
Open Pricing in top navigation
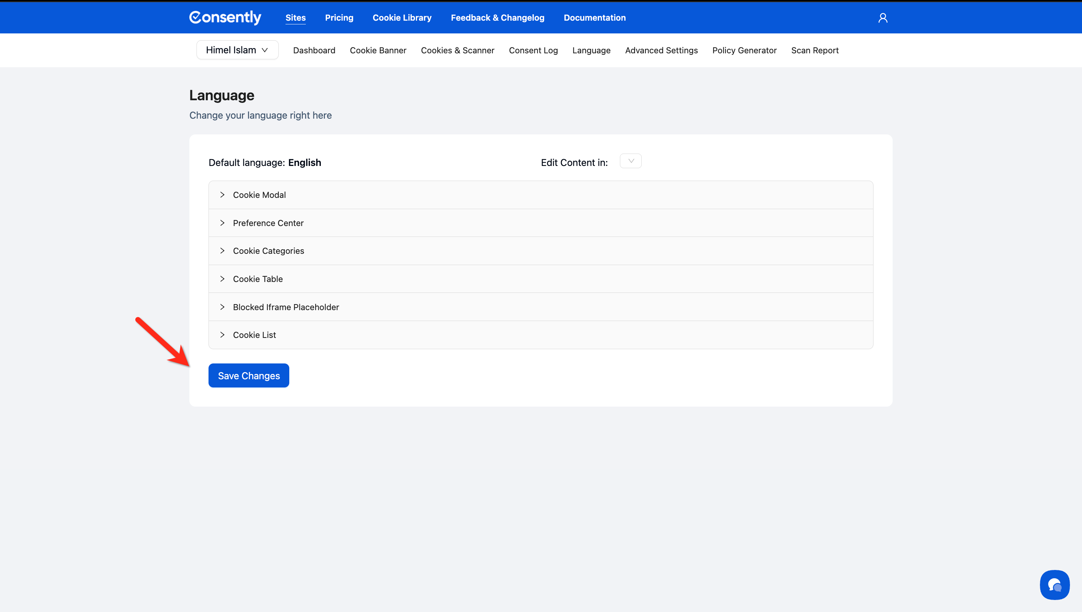point(339,18)
